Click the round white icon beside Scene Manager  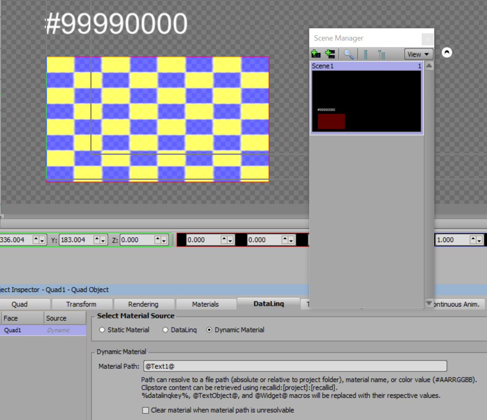click(x=447, y=52)
